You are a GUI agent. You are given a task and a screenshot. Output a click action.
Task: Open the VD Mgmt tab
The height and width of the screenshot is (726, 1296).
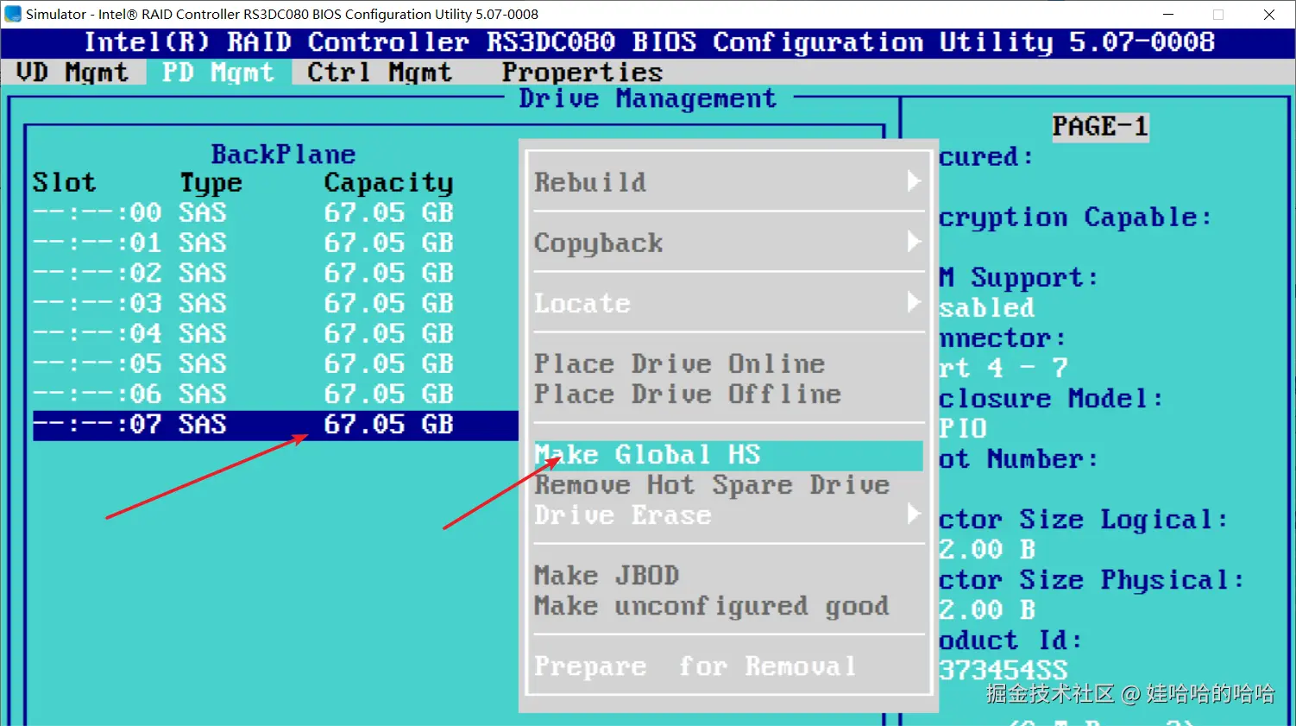click(72, 73)
